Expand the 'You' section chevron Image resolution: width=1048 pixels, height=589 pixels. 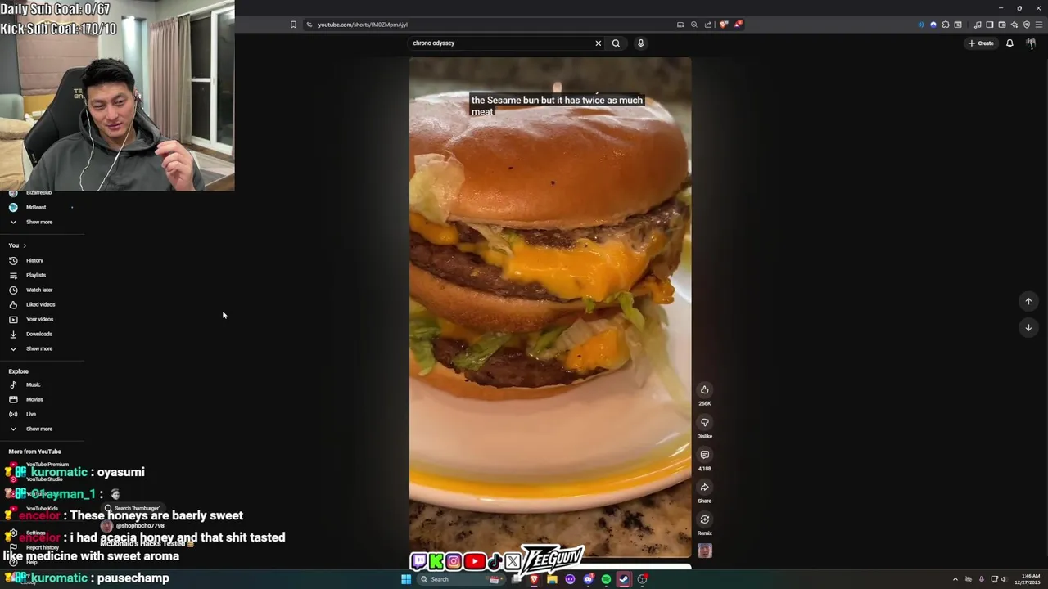point(25,245)
